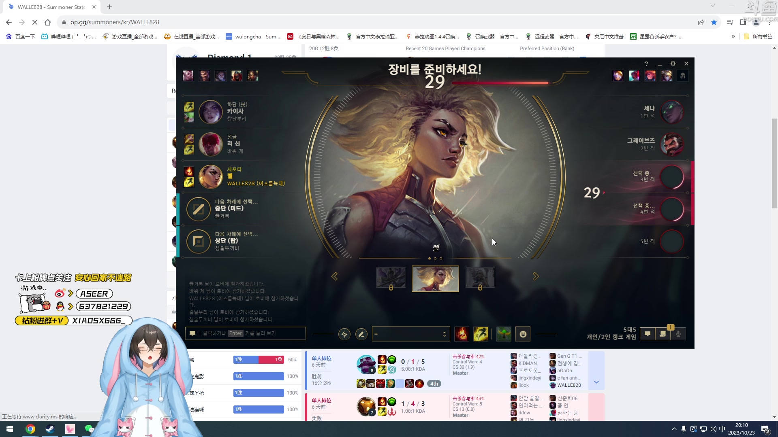Click enemy Senna portrait
This screenshot has height=437, width=778.
point(672,112)
